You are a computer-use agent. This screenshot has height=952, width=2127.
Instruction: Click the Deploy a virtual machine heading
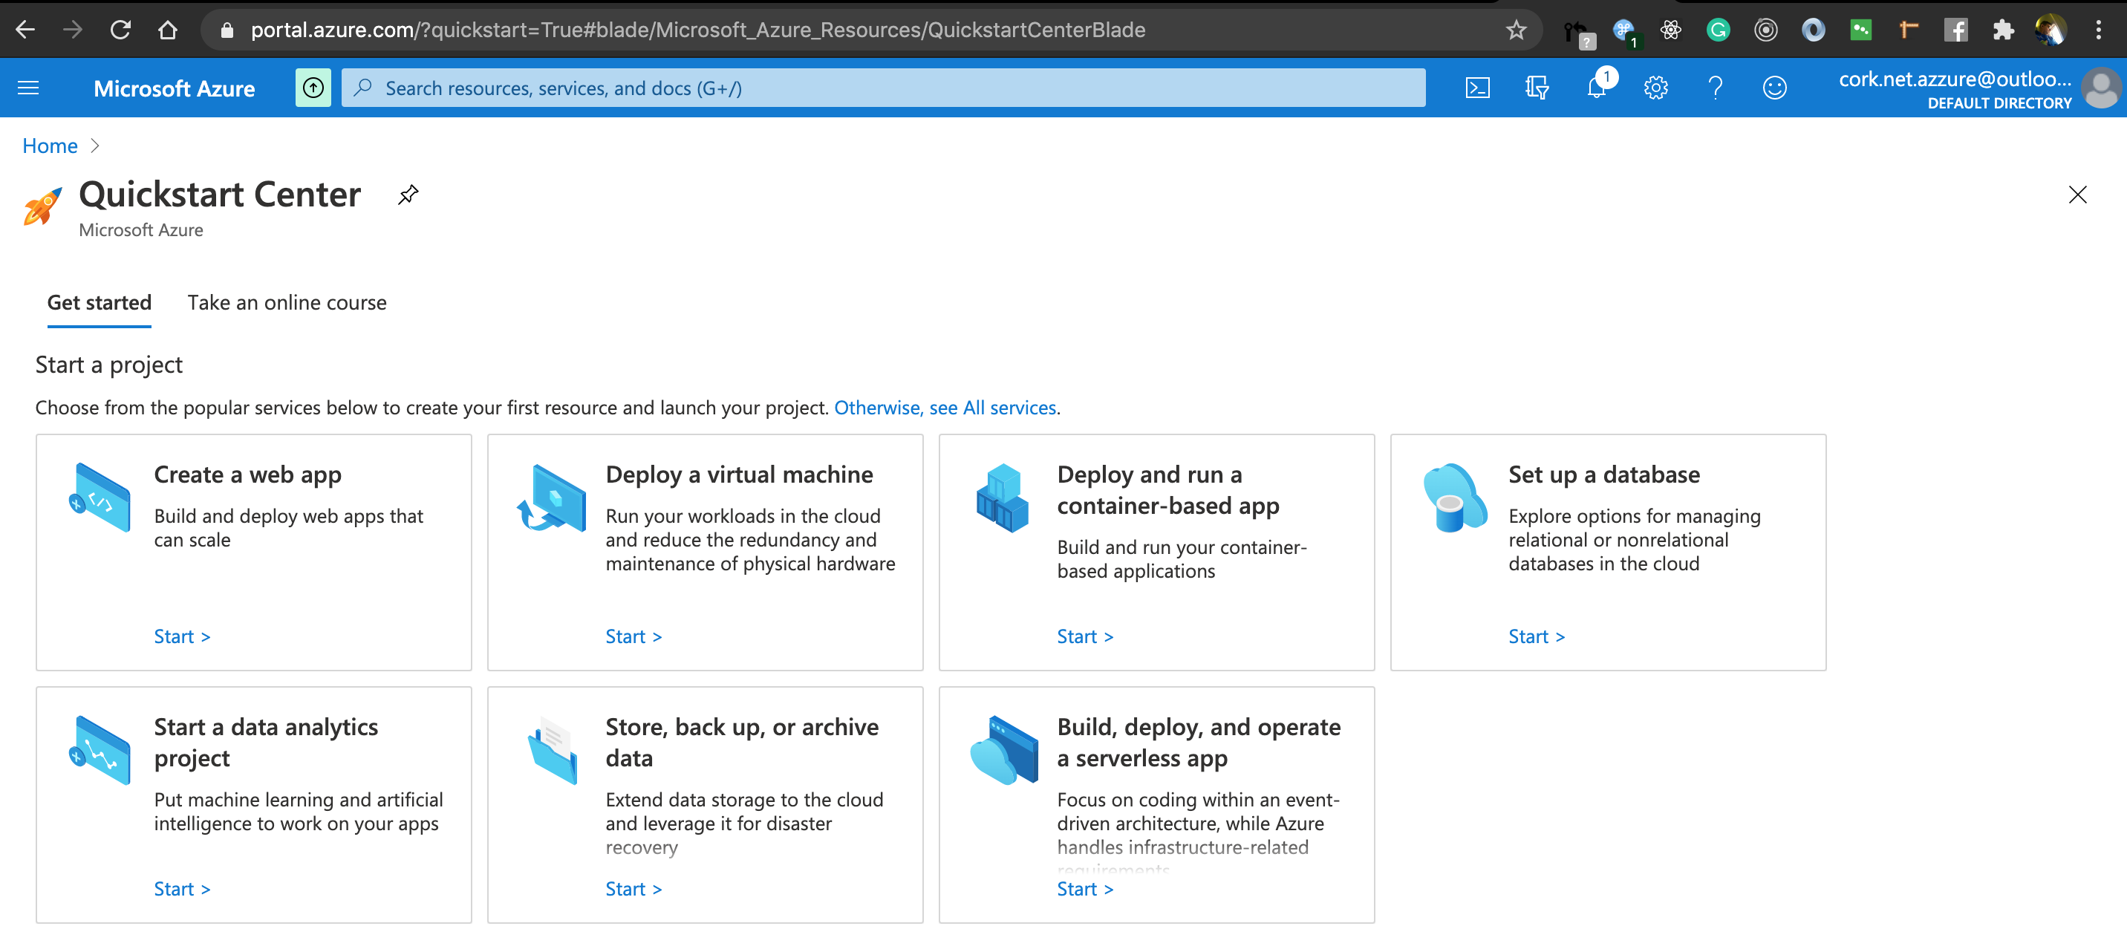click(739, 474)
